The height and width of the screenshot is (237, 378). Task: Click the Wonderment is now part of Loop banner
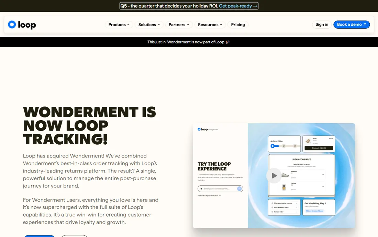(x=189, y=42)
